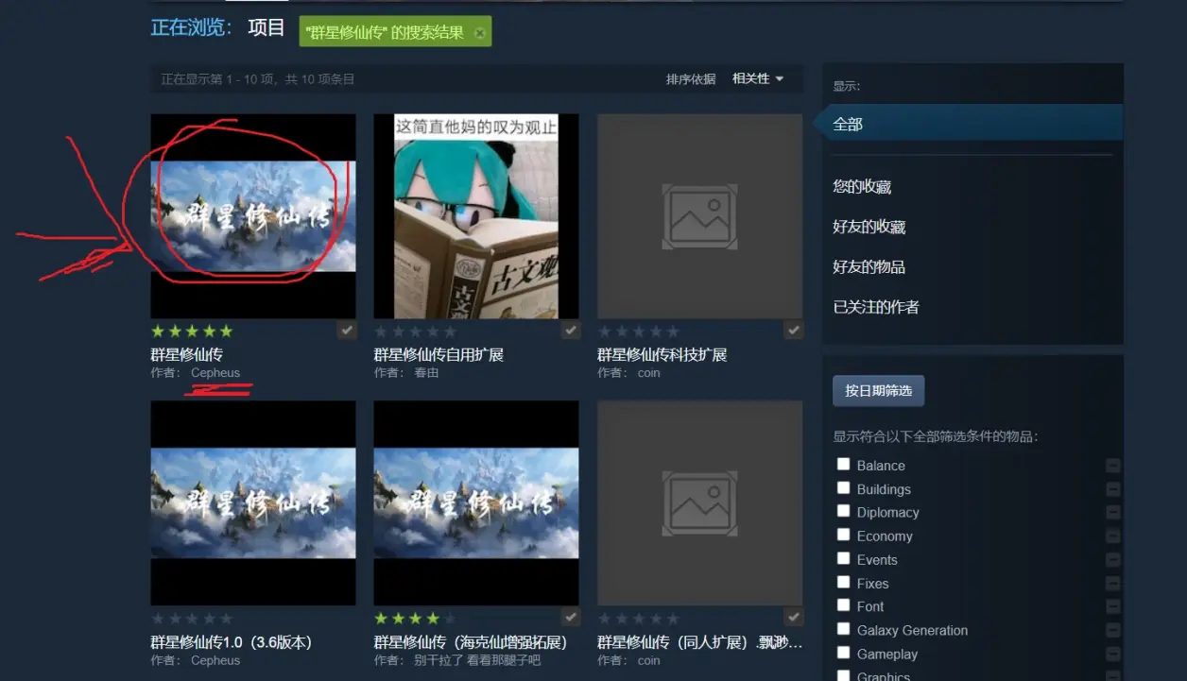Click the exclude minus icon beside Font
The height and width of the screenshot is (681, 1187).
pos(1112,607)
